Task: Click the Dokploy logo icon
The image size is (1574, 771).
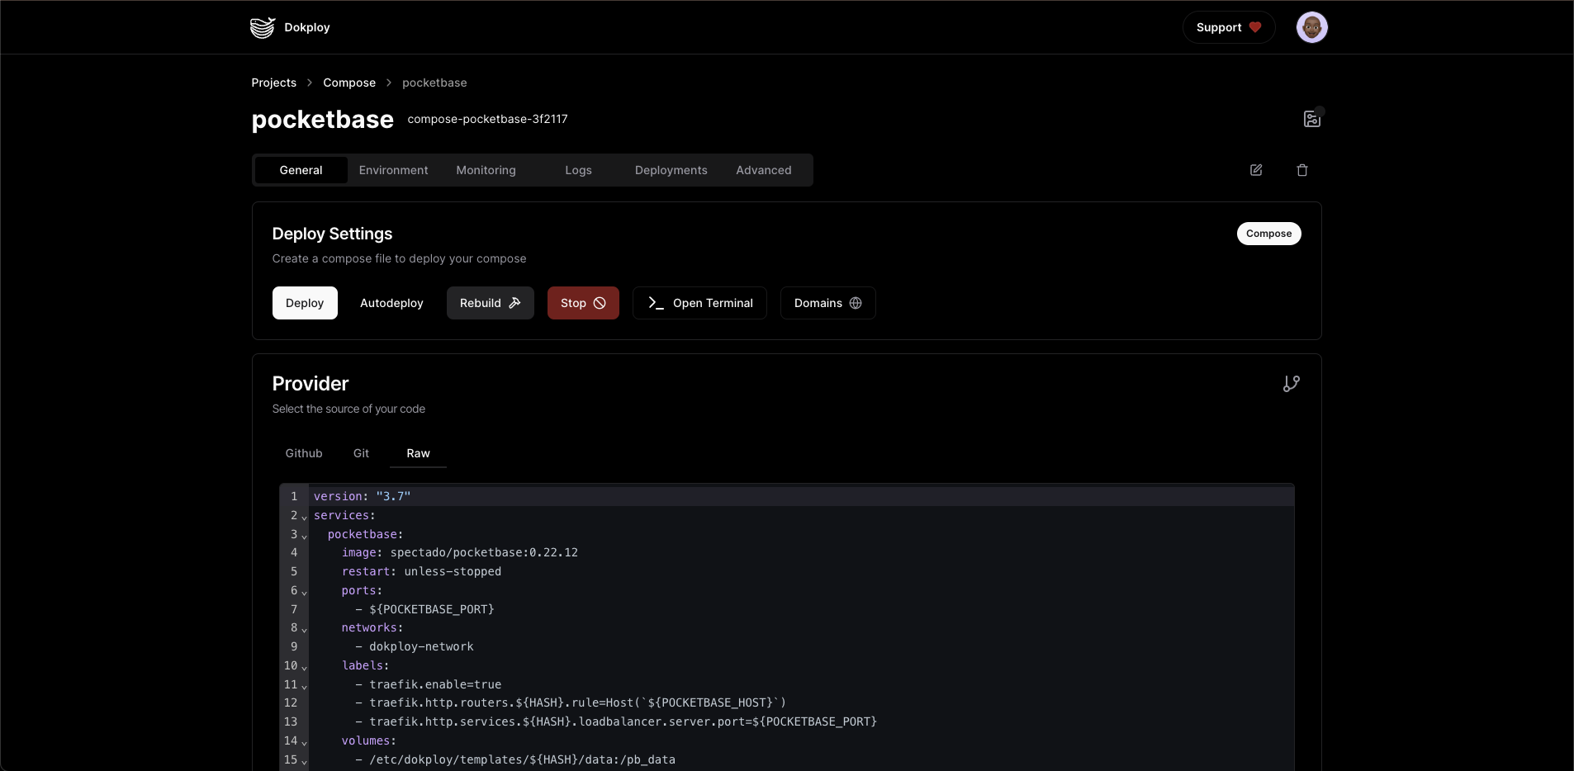Action: pyautogui.click(x=263, y=27)
